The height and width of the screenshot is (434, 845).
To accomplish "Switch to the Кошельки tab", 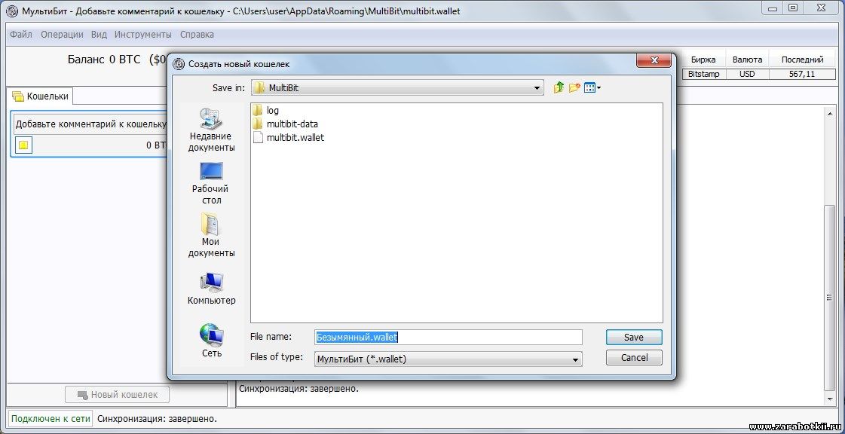I will pos(41,96).
